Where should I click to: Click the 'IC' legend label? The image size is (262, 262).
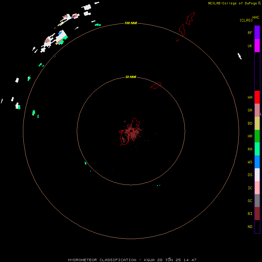point(250,188)
